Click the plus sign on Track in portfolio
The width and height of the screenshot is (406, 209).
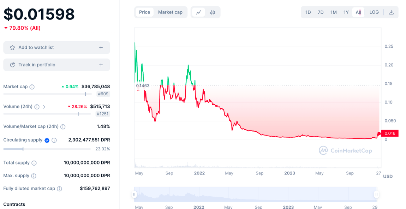point(101,65)
